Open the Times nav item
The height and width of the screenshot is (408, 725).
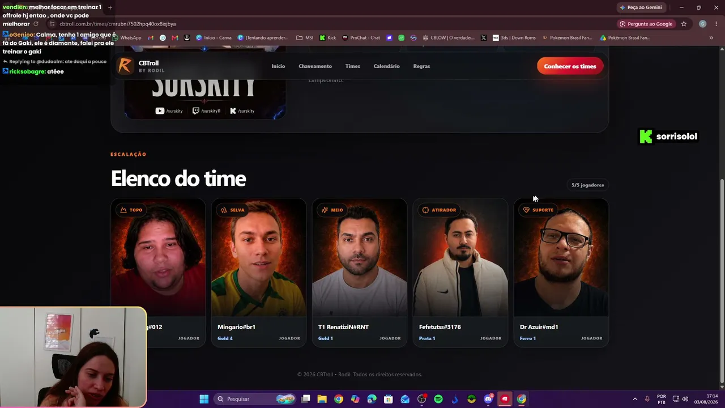(x=353, y=66)
